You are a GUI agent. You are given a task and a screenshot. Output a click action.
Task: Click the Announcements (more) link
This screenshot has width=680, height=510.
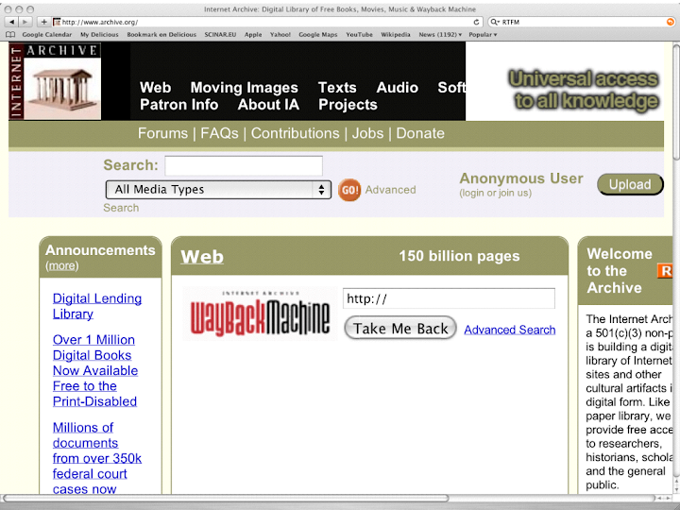62,265
